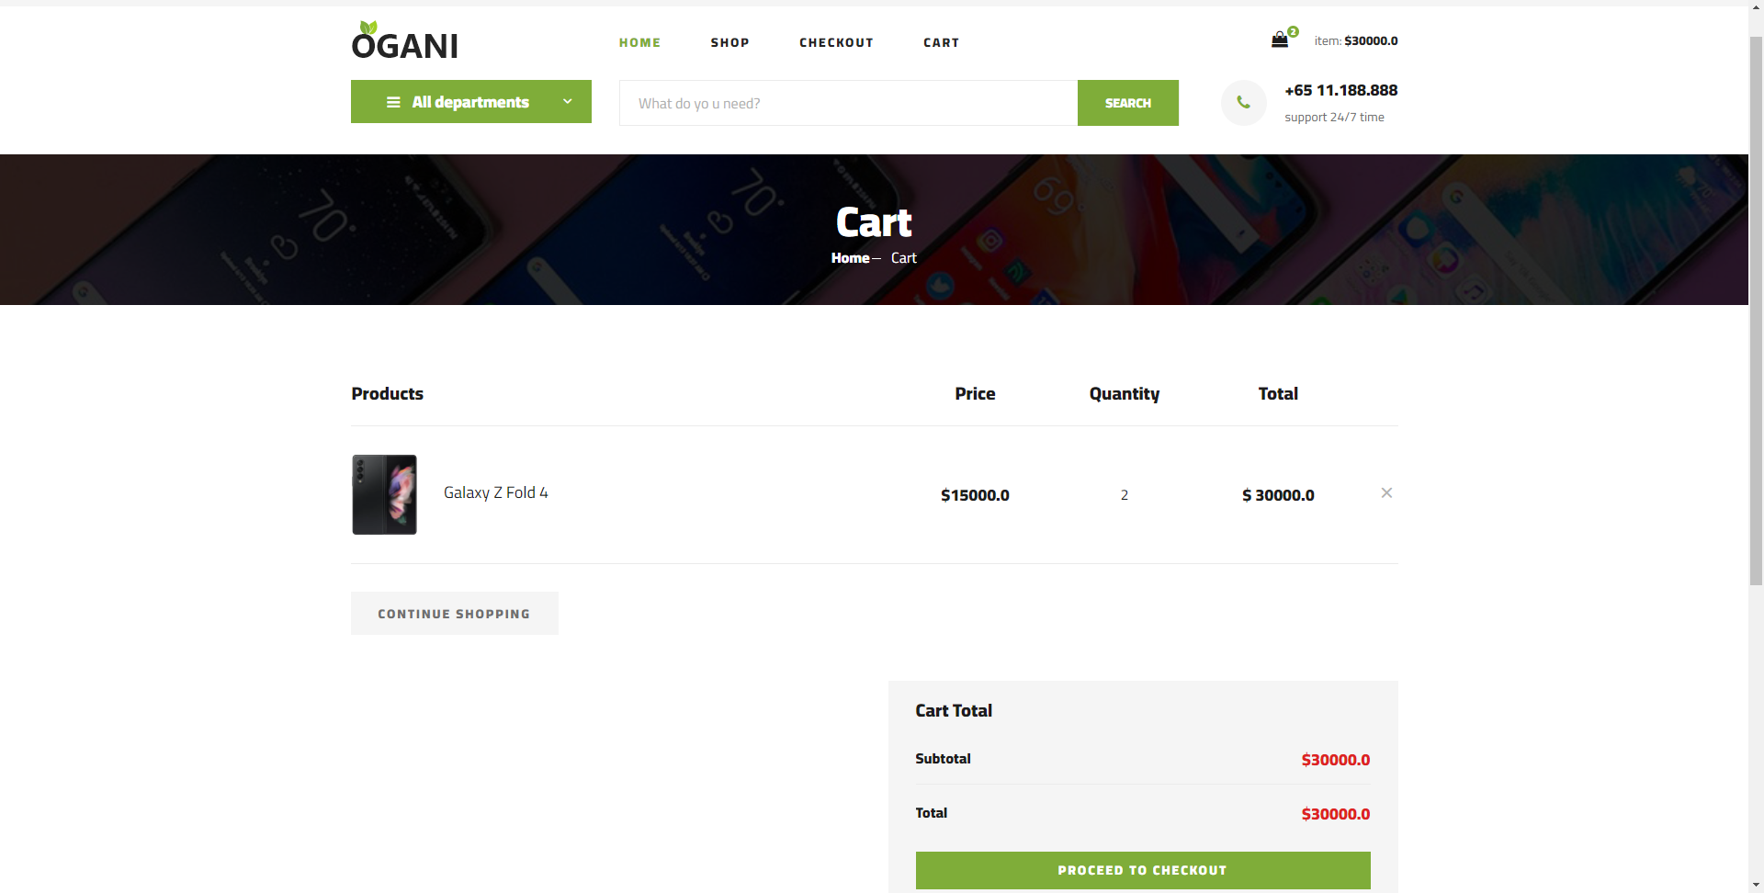Click the cart item count badge
The height and width of the screenshot is (893, 1764).
point(1293,31)
